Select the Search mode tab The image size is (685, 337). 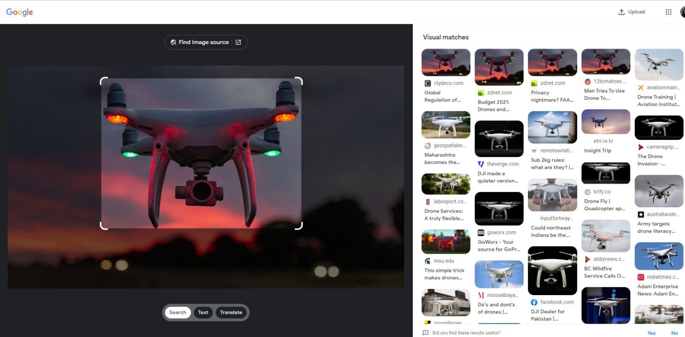point(177,312)
